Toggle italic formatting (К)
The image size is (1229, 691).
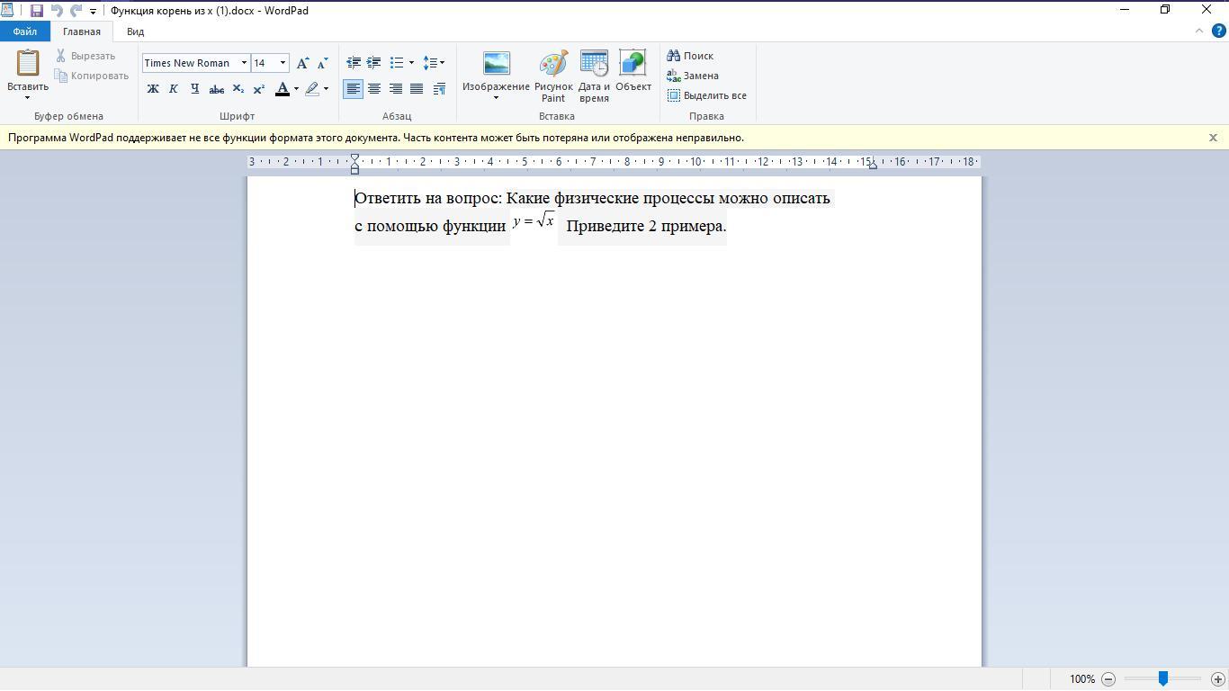pos(174,89)
